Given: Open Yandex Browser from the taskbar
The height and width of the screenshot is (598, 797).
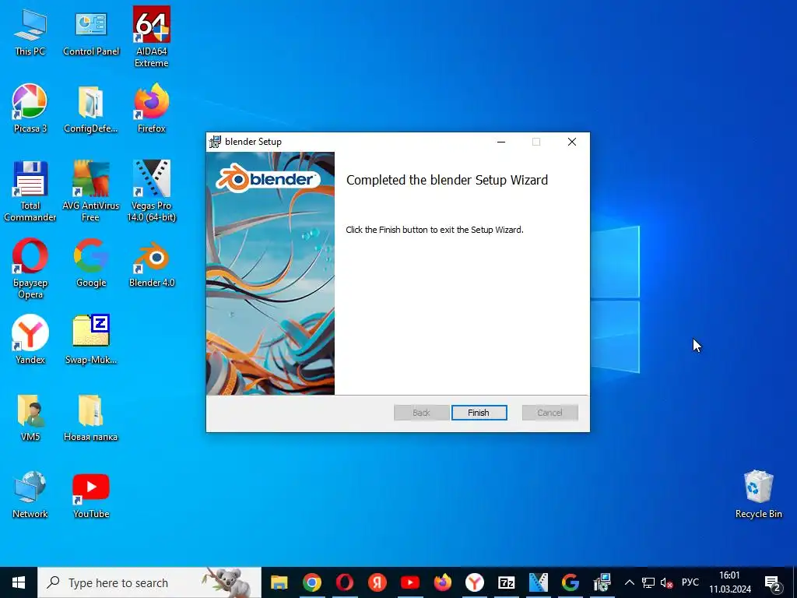Looking at the screenshot, I should (475, 582).
